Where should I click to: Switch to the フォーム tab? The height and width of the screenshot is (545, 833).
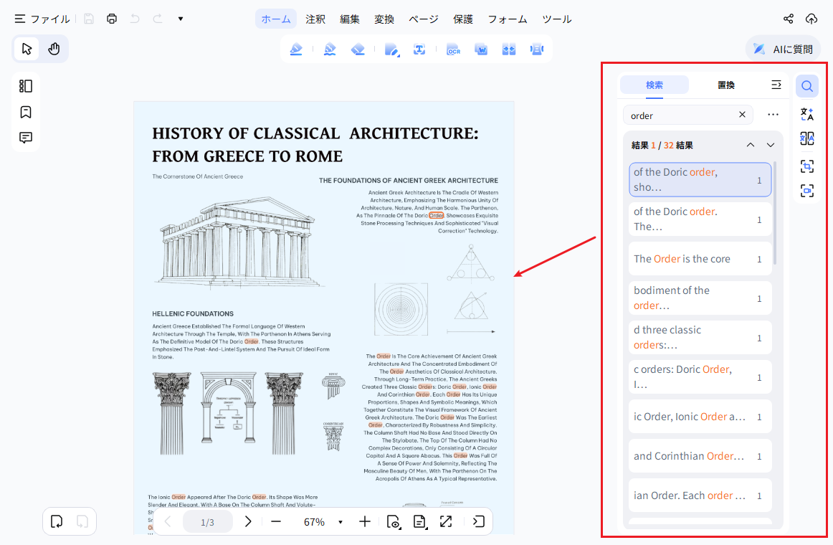tap(508, 19)
